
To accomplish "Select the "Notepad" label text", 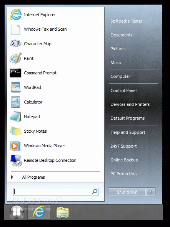I will (32, 117).
